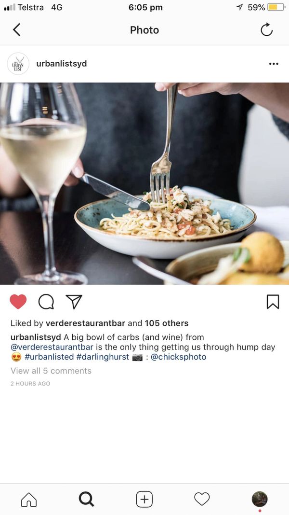Open Activity heart tab

(202, 499)
